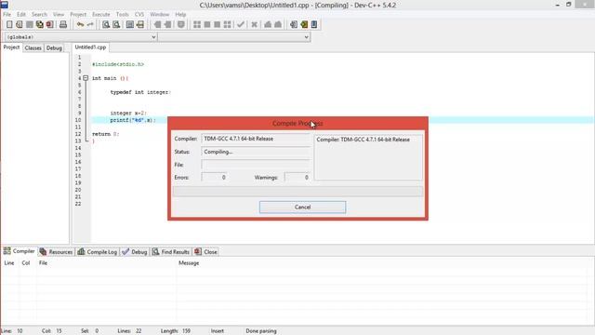Click the Compiler name field in dialog
The image size is (595, 335).
click(256, 139)
